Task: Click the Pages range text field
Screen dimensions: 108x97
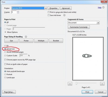Action: pos(29,29)
